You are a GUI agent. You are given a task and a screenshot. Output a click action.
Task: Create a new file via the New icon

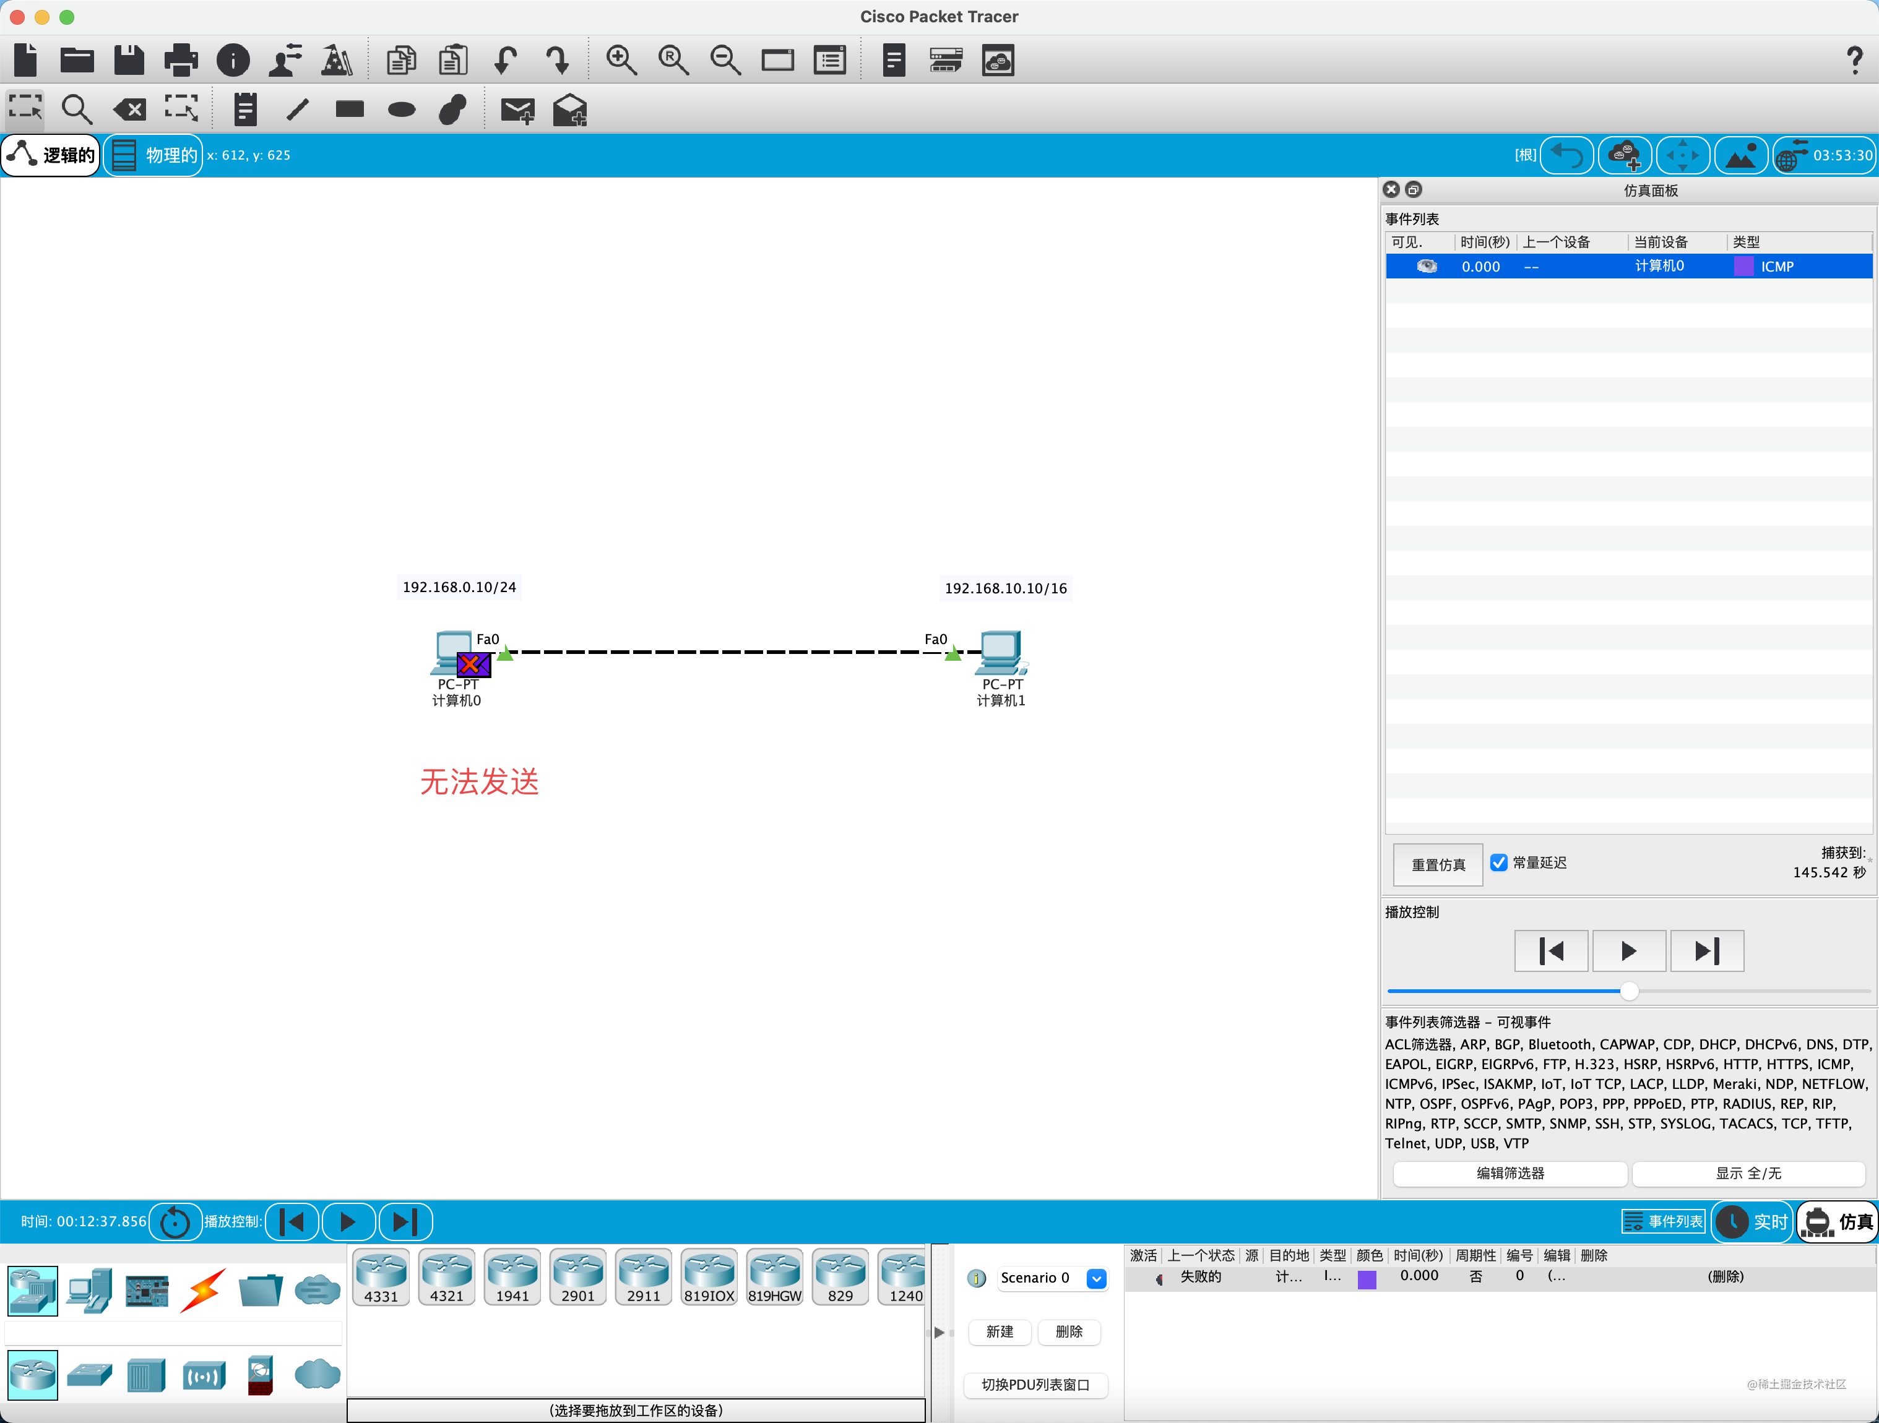point(27,60)
